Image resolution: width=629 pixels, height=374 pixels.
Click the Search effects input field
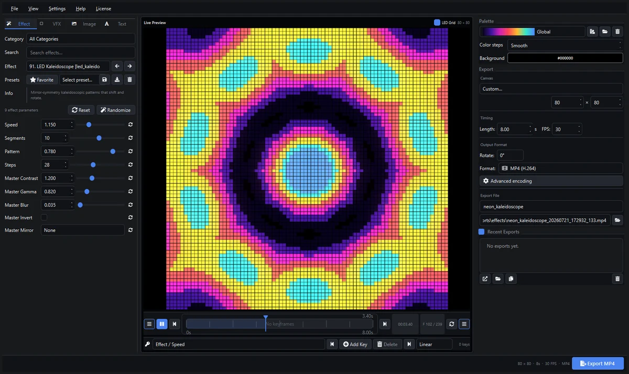(x=81, y=52)
